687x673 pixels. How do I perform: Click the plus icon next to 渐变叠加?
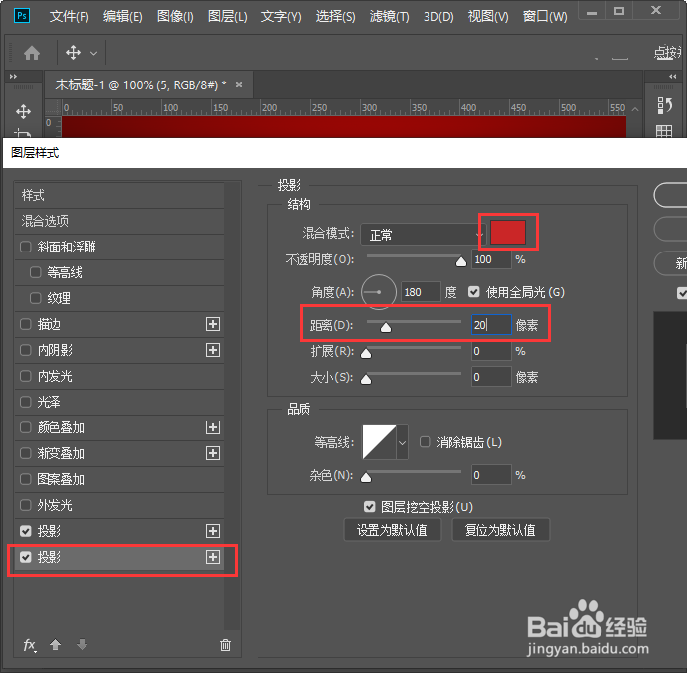(213, 453)
